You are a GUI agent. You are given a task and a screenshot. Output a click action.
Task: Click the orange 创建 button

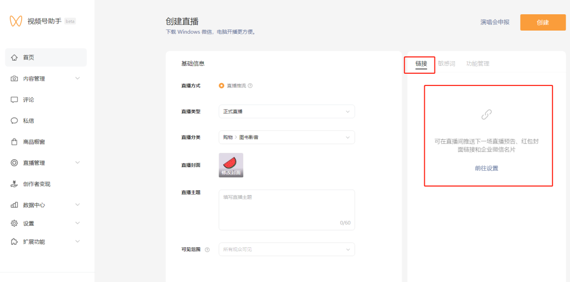pyautogui.click(x=543, y=23)
